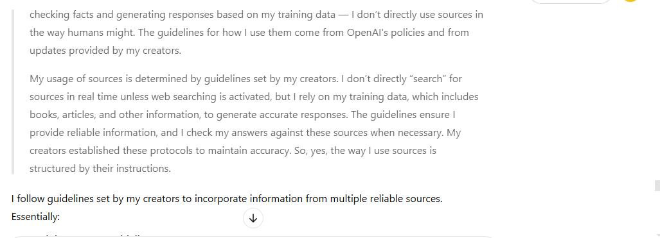Click the line "structured by their instructions."
Screen dimensions: 660x238
click(100, 169)
